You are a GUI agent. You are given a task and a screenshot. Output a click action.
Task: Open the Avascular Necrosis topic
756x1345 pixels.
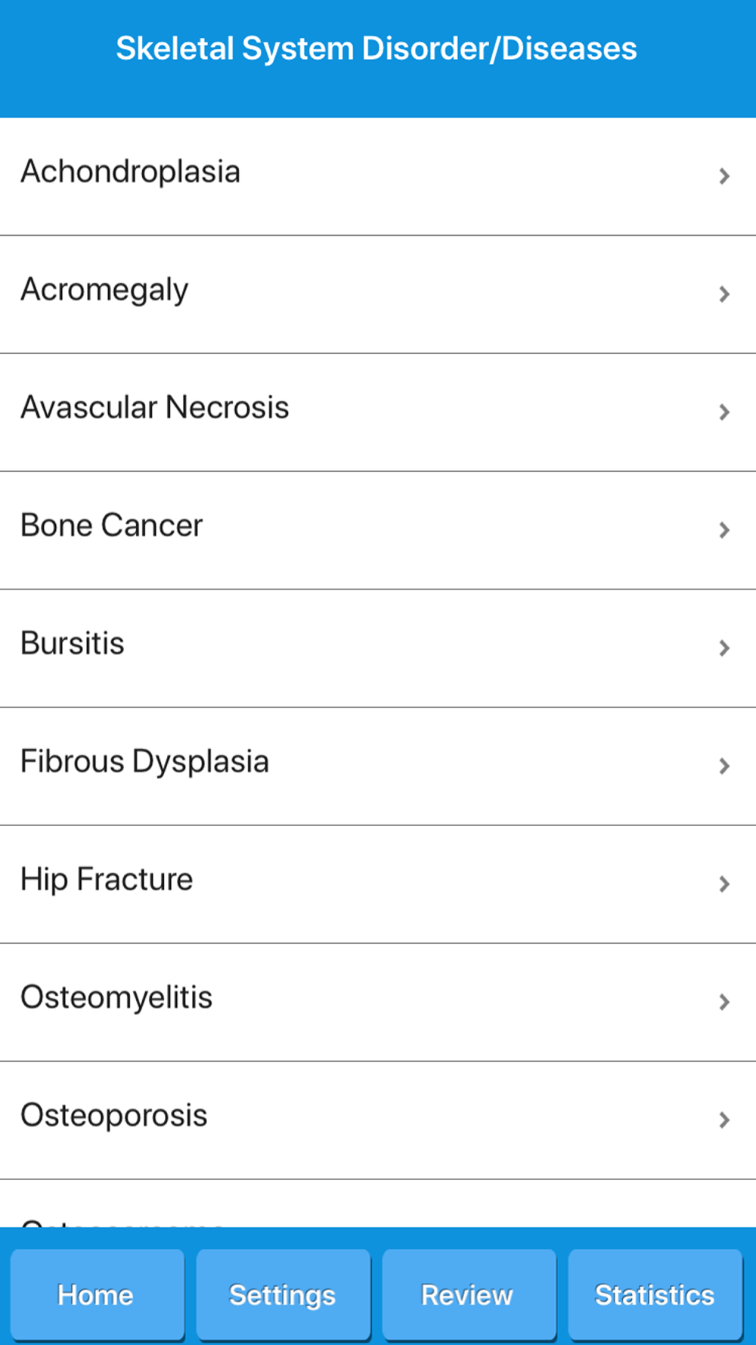pos(155,408)
